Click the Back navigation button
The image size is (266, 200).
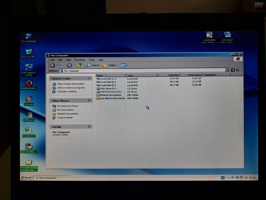(56, 65)
